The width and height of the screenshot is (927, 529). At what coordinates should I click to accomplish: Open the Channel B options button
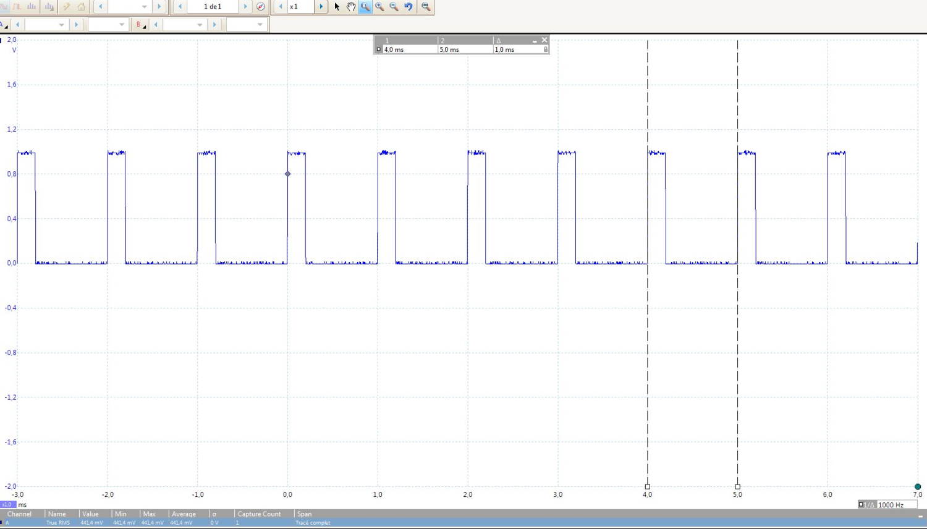(140, 25)
